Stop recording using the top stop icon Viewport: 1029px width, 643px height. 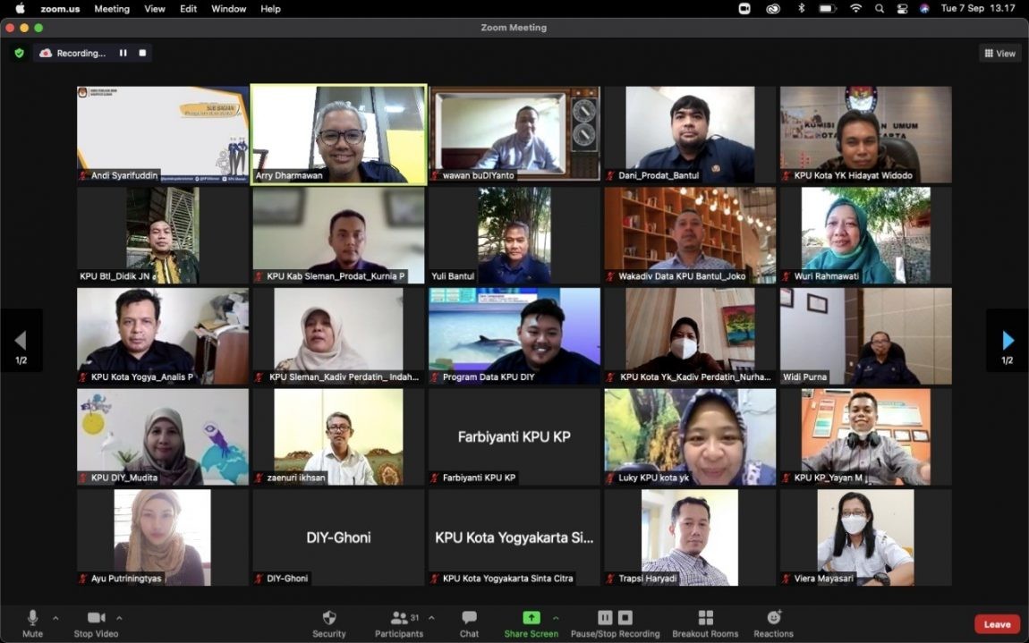(x=142, y=54)
